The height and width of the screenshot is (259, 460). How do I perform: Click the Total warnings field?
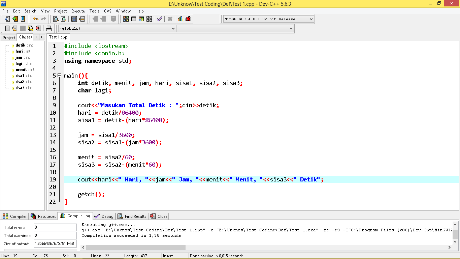point(55,236)
